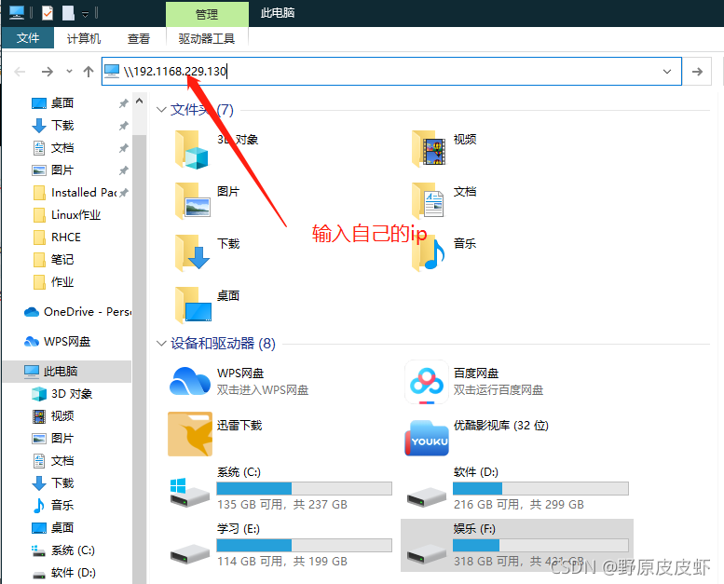Select the 优酷影视库 (32 位) icon

[427, 437]
